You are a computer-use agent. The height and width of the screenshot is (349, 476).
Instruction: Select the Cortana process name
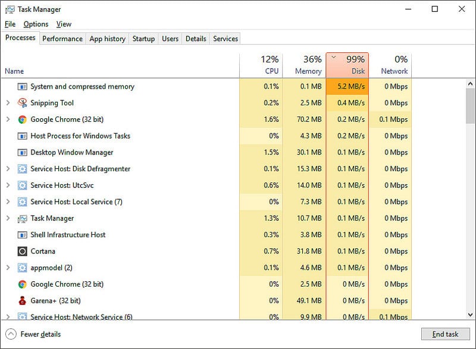coord(43,251)
